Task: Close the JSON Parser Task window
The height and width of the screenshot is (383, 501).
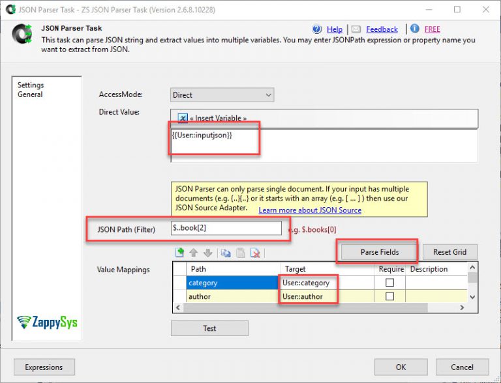Action: [x=485, y=10]
